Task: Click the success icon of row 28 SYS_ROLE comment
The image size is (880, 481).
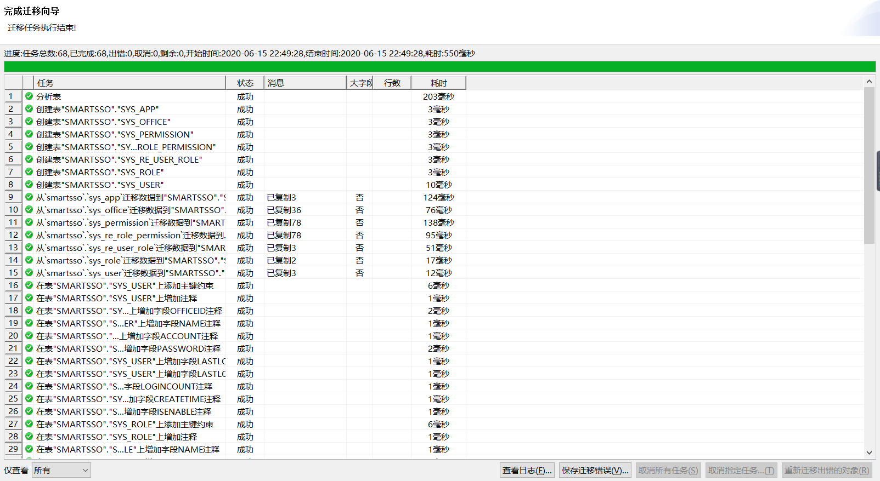Action: (x=29, y=437)
